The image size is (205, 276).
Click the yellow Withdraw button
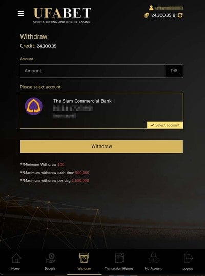101,146
